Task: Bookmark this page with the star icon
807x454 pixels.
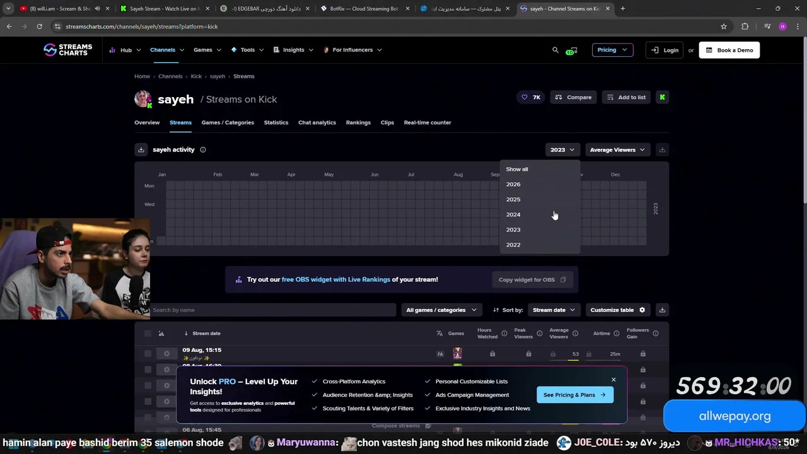Action: [724, 26]
